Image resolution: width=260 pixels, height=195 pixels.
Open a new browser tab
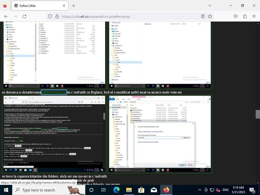click(x=73, y=6)
